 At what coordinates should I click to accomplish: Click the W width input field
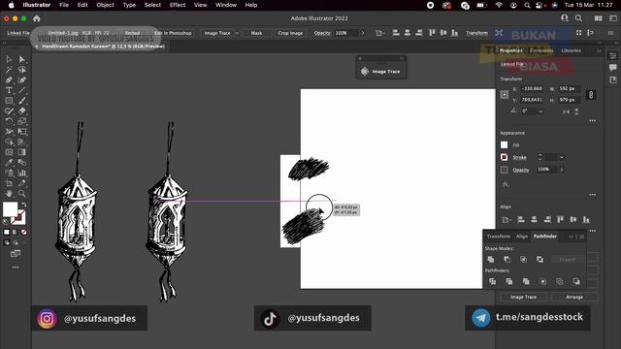click(570, 88)
